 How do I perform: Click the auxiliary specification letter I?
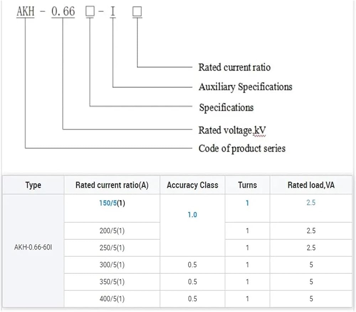pyautogui.click(x=113, y=11)
